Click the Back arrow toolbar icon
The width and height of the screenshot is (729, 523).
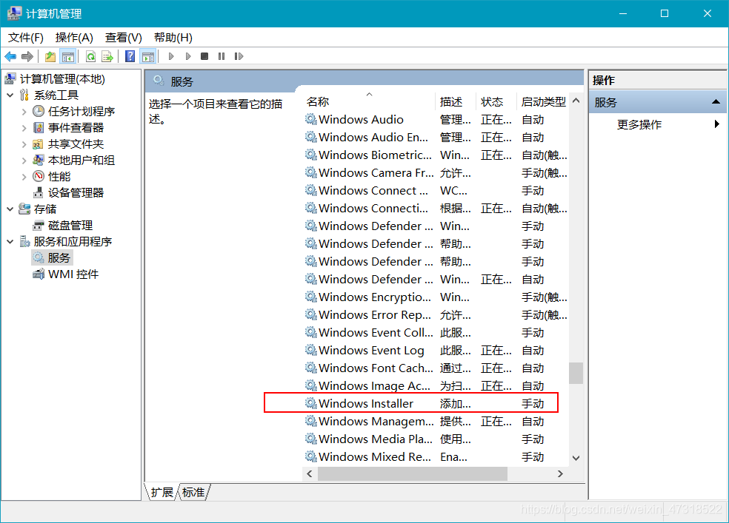(x=10, y=57)
